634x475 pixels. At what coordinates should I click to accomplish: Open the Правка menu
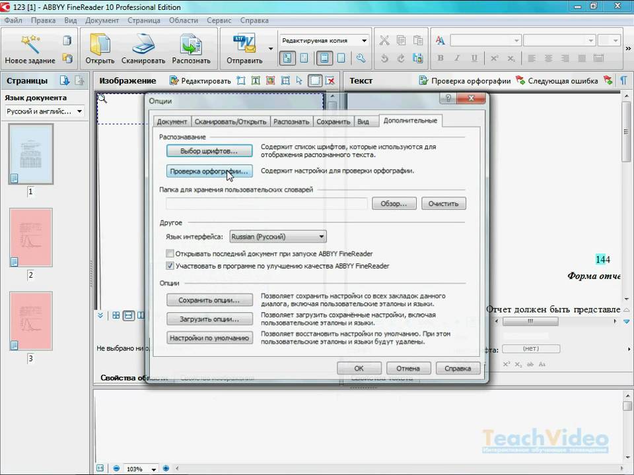[44, 20]
